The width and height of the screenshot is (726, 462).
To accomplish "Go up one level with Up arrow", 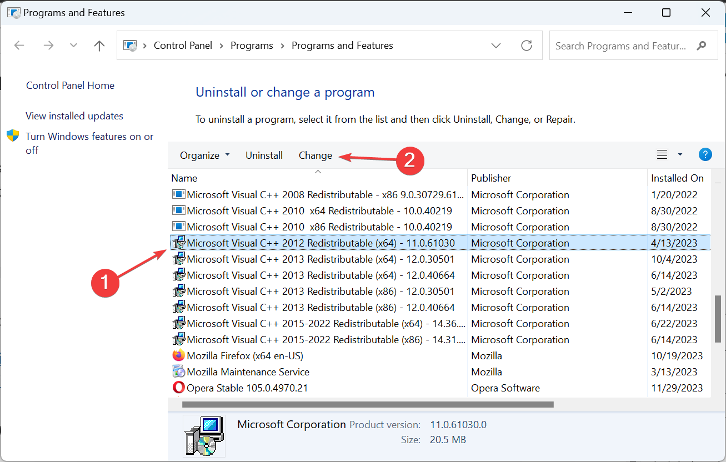I will [x=99, y=46].
